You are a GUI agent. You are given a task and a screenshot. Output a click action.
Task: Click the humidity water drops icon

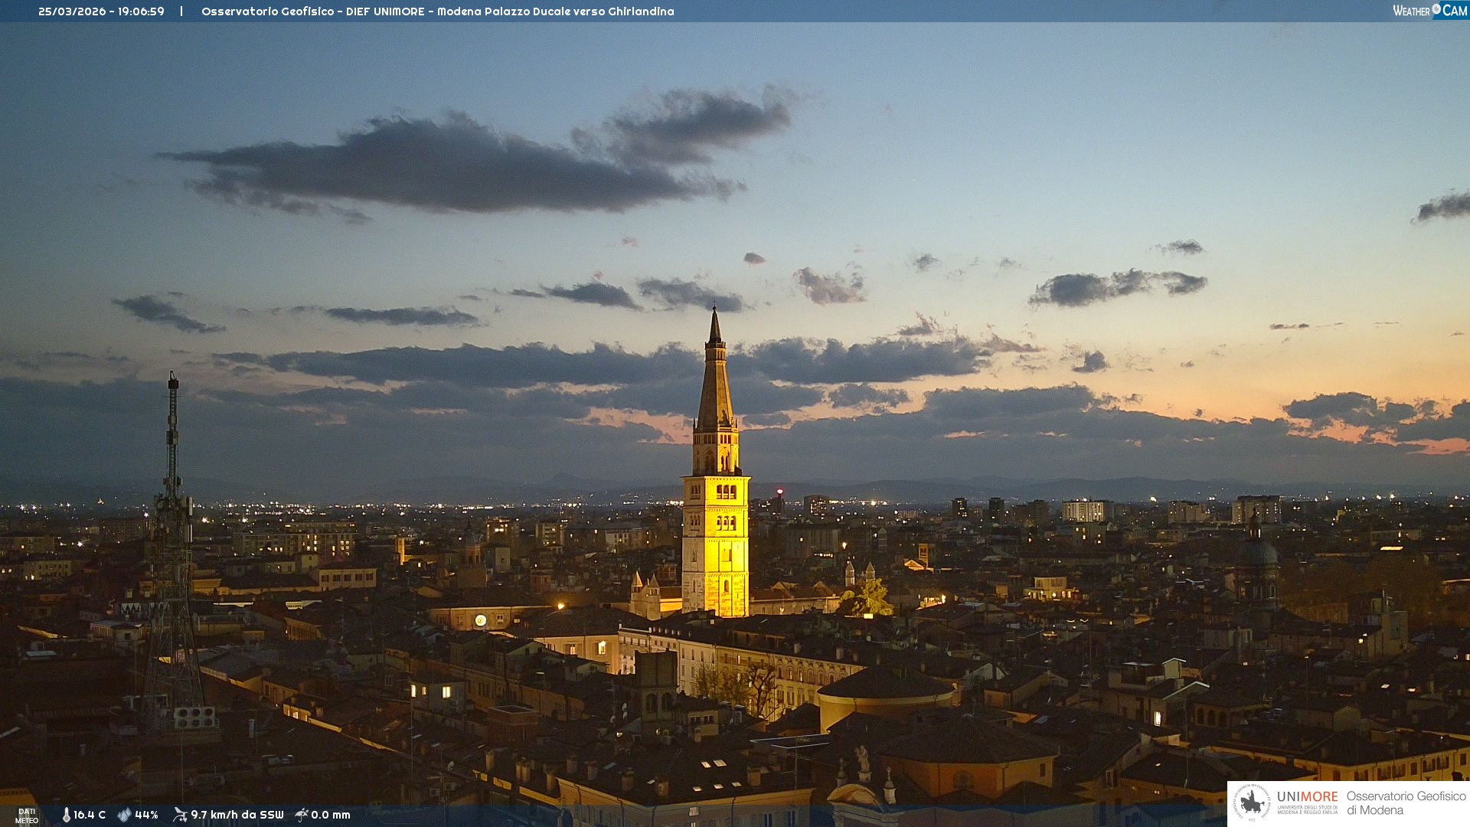[124, 815]
